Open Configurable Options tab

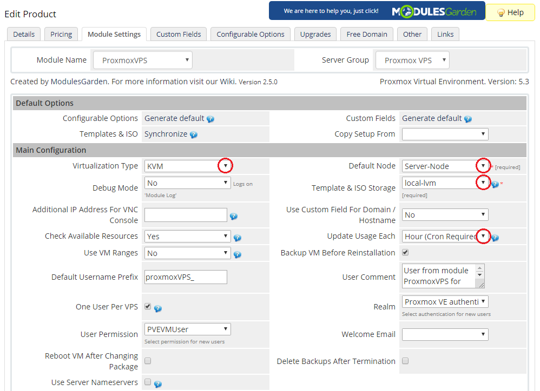click(251, 35)
